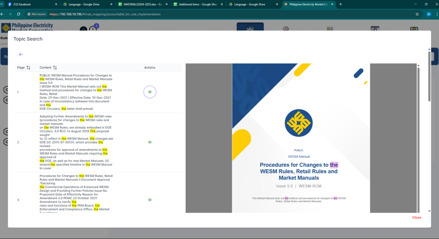View page 1 result with eye icon
439x239 pixels.
[x=150, y=92]
